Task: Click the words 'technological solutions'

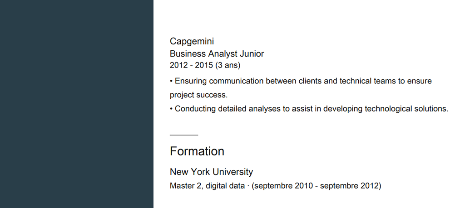Action: 406,109
